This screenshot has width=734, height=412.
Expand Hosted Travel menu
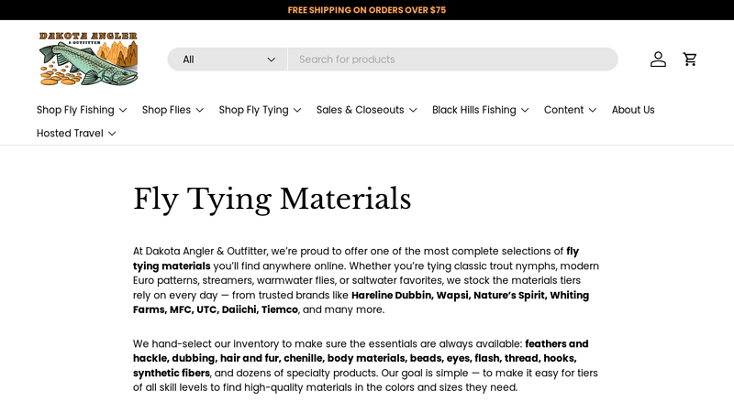coord(76,133)
